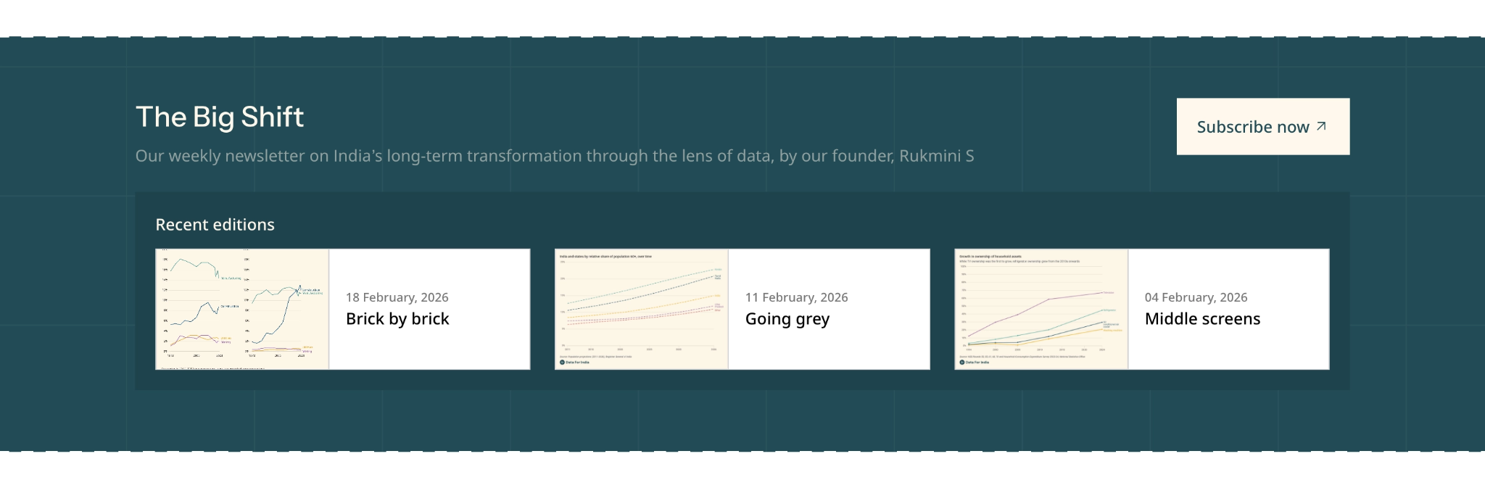Click the 18 February, 2026 date

[397, 297]
